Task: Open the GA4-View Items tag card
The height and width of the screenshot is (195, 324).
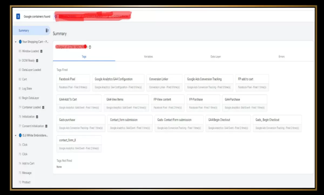Action: (126, 103)
